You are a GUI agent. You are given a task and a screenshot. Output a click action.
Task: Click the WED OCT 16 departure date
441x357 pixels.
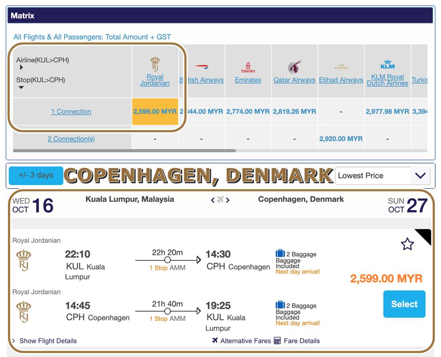[33, 205]
